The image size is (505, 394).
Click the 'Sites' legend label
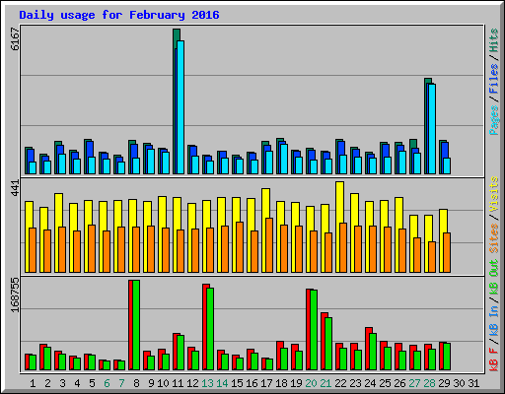493,238
